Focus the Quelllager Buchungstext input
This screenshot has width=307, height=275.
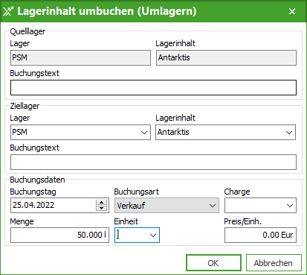153,87
